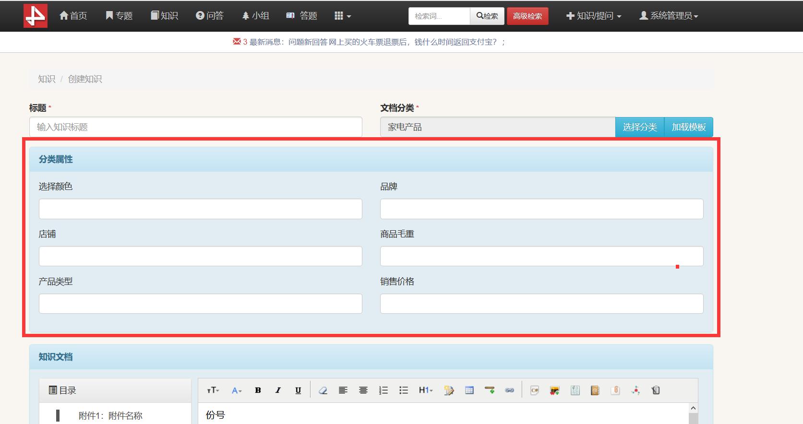803x424 pixels.
Task: Open the latest news question link
Action: point(393,42)
